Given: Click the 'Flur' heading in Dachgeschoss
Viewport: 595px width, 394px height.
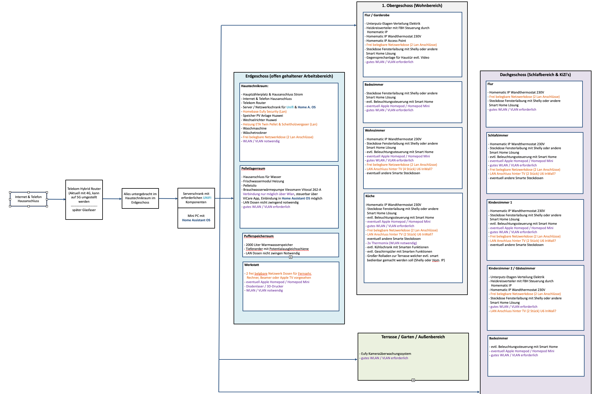Looking at the screenshot, I should coord(490,84).
